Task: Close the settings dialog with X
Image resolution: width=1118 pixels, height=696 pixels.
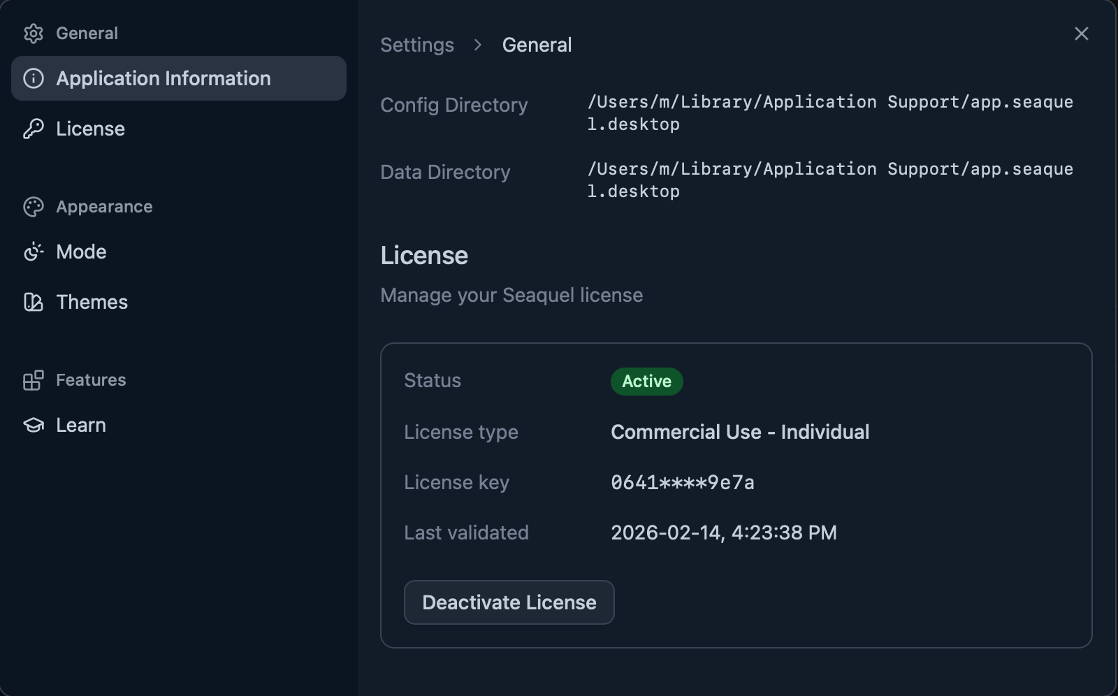Action: coord(1081,34)
